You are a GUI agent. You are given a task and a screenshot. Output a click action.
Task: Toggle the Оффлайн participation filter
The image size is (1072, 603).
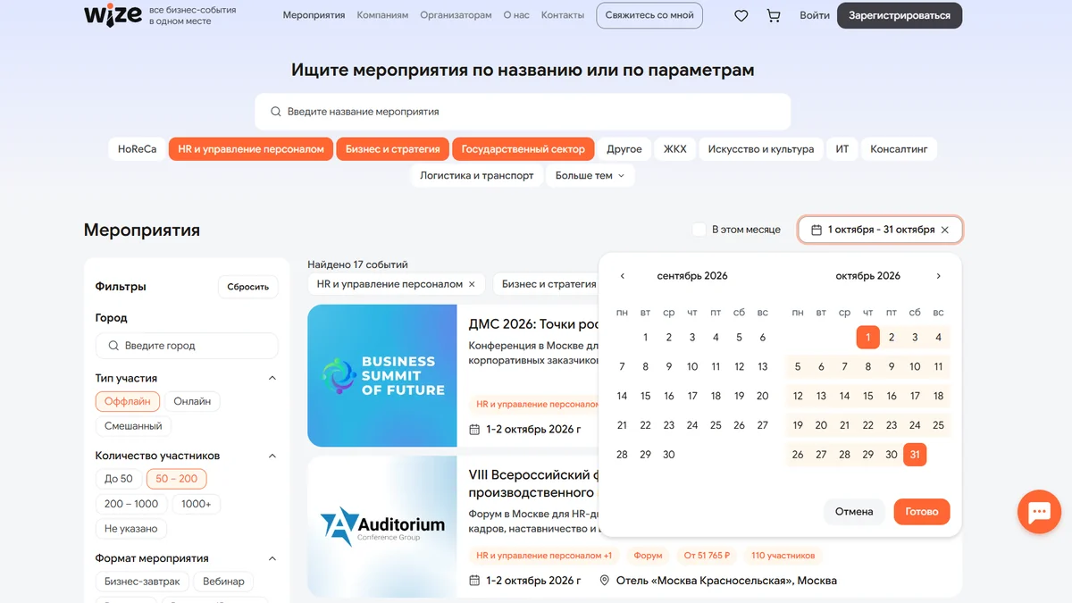tap(129, 402)
